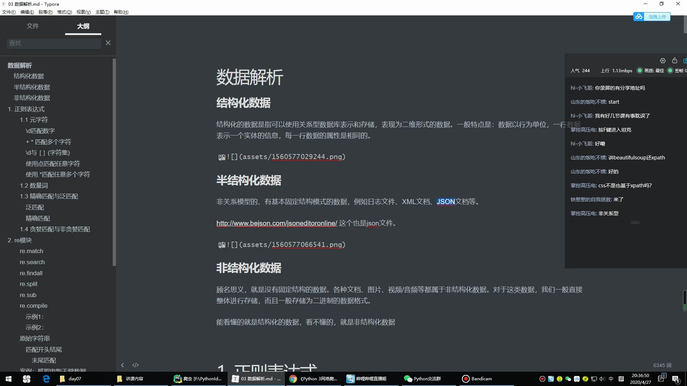The image size is (687, 386).
Task: Click the chat overlay resize handle
Action: point(635,222)
